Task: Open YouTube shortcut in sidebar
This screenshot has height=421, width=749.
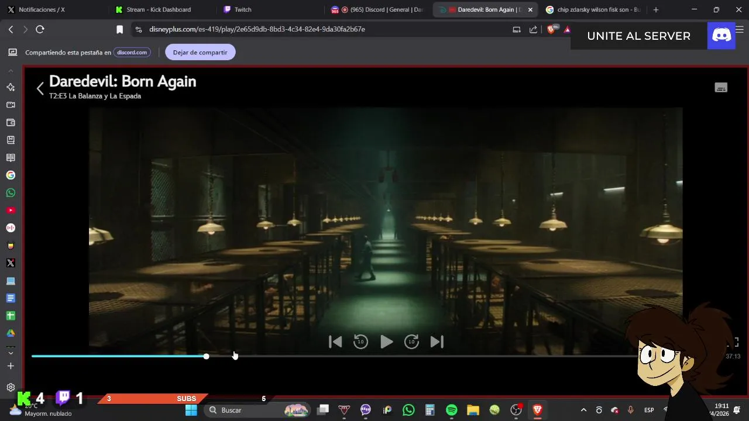Action: (11, 210)
